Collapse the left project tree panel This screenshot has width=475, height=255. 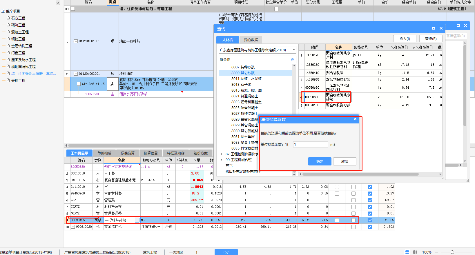(58, 3)
